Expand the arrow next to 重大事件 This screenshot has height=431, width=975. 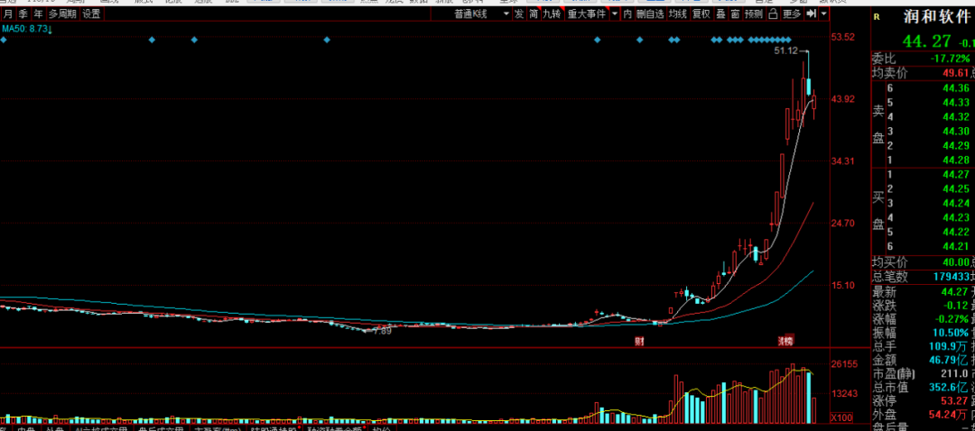pos(615,14)
